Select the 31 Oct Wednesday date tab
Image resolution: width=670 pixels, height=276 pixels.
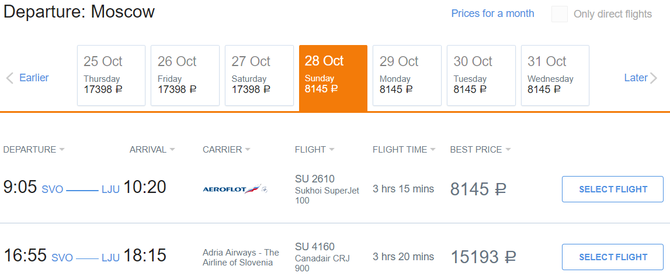coord(555,75)
